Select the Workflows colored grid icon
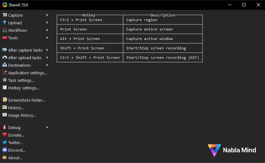Screen dimensions: 265x163 click(x=5, y=30)
